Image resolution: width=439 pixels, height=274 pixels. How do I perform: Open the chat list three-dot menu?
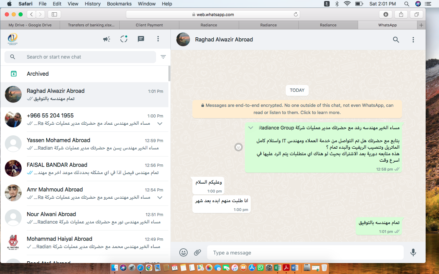[158, 39]
